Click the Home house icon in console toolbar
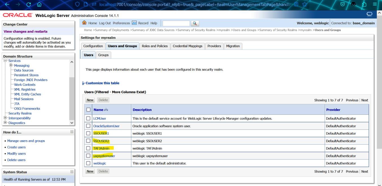Viewport: 382px width, 186px height. pos(84,23)
